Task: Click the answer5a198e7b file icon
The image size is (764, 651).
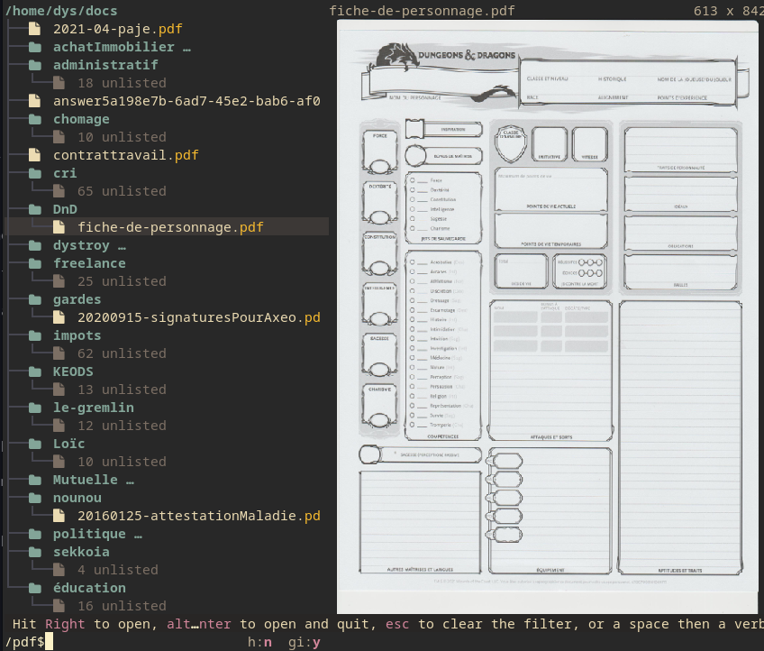Action: pyautogui.click(x=34, y=101)
